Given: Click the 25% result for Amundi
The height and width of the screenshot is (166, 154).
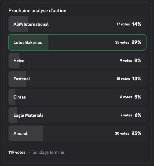Looking at the screenshot, I should pos(136,133).
